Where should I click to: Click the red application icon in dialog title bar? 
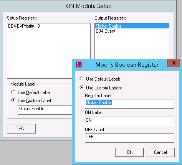79,64
